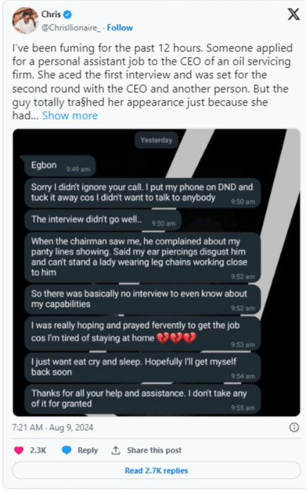Click the Follow link
The width and height of the screenshot is (306, 490).
[x=120, y=28]
